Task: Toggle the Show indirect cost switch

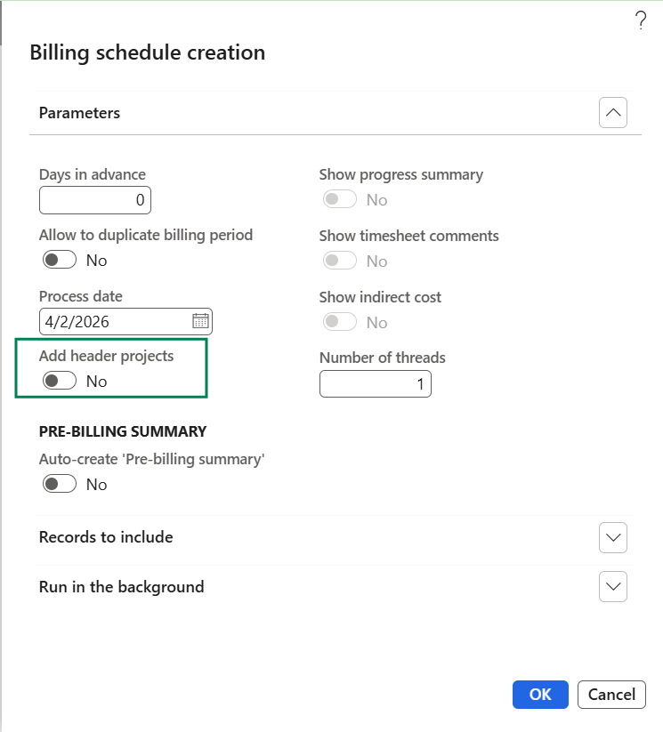Action: pos(340,321)
